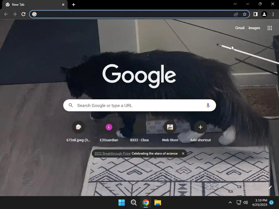Screen dimensions: 279x209
Task: Expand the tab search chevron
Action: click(235, 4)
